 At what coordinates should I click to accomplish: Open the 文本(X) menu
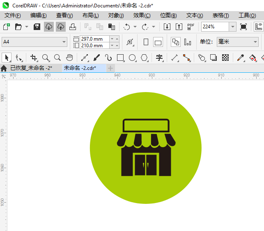point(195,16)
